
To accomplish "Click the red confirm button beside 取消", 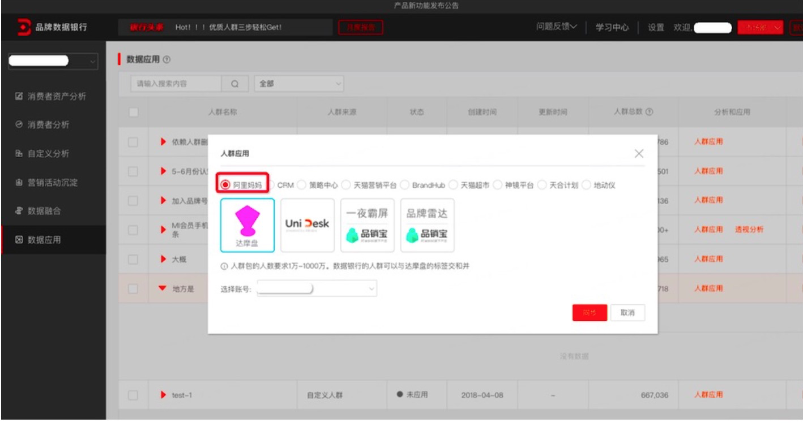I will [590, 313].
